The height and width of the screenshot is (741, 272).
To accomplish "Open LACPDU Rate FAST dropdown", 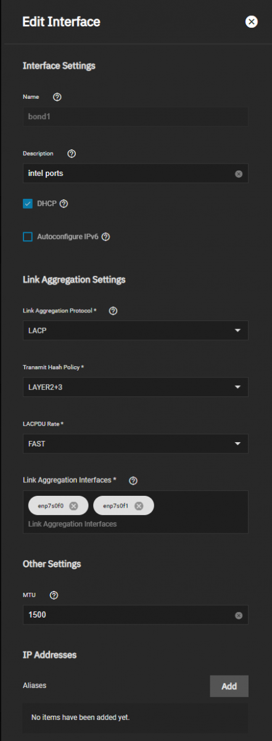I will [136, 443].
